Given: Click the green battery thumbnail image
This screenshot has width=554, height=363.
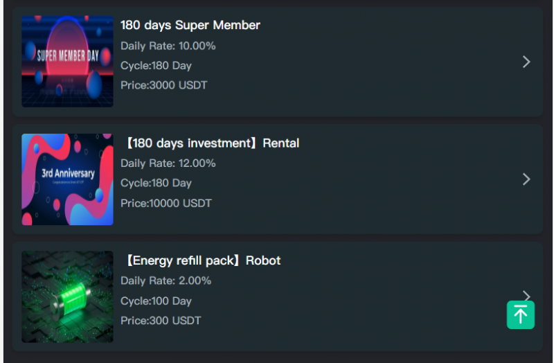Looking at the screenshot, I should click(x=67, y=297).
